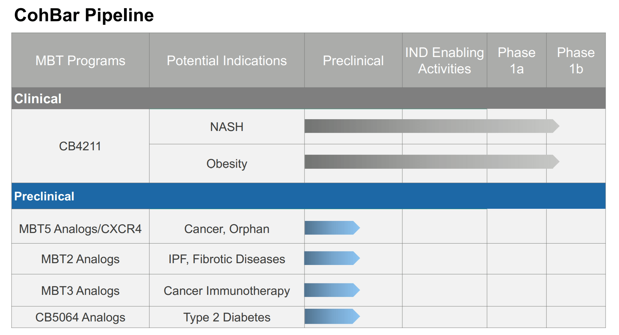Click the MBT Programs column header
The height and width of the screenshot is (335, 619).
[x=80, y=60]
